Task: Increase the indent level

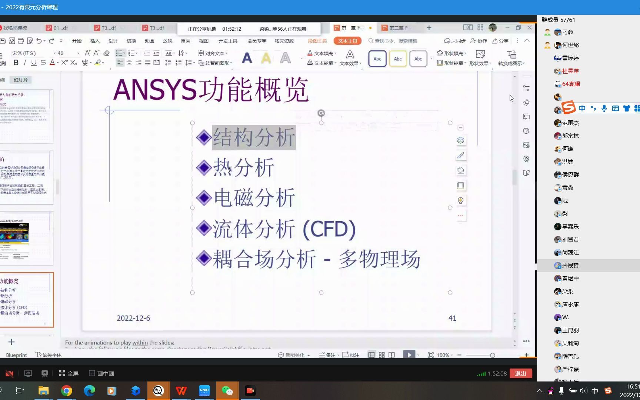Action: (x=156, y=53)
